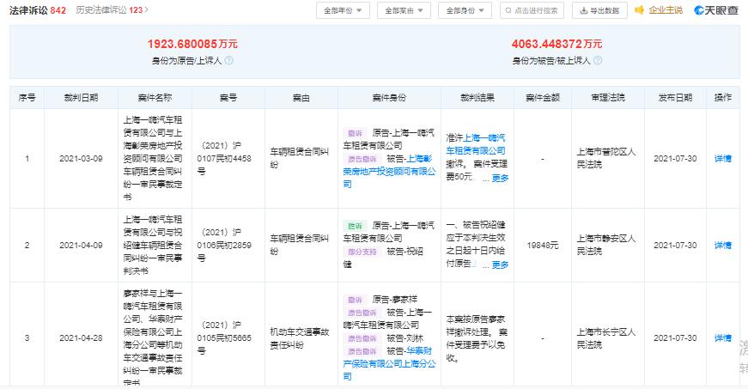Click the 导出数据 export button

pos(599,11)
